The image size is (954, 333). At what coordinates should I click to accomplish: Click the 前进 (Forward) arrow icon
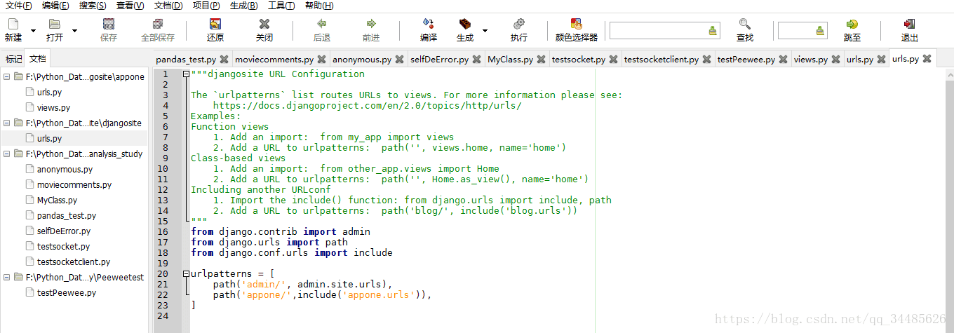coord(371,25)
